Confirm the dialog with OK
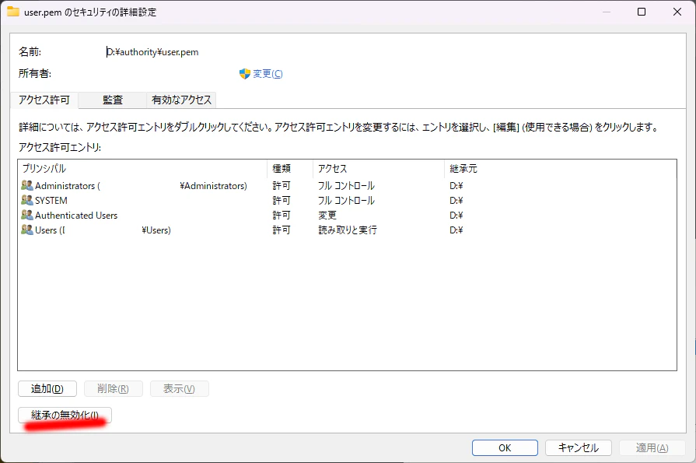 tap(505, 448)
